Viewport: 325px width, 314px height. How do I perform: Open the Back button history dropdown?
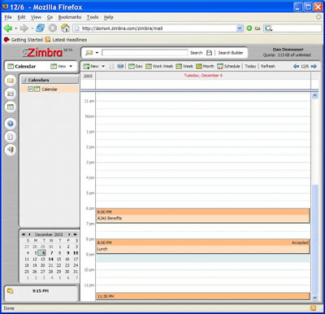15,28
